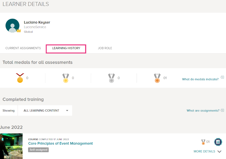Select the red-ribbon gold medal icon
Image resolution: width=226 pixels, height=159 pixels.
click(x=20, y=78)
